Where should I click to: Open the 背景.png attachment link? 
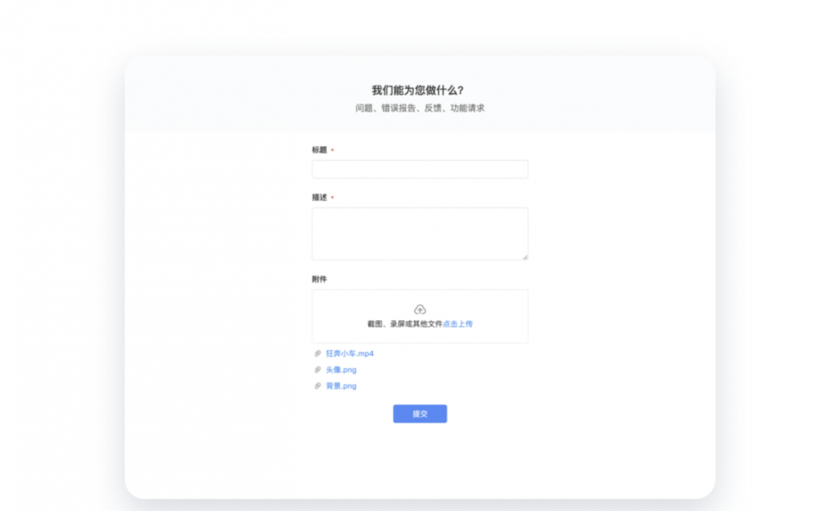(341, 386)
